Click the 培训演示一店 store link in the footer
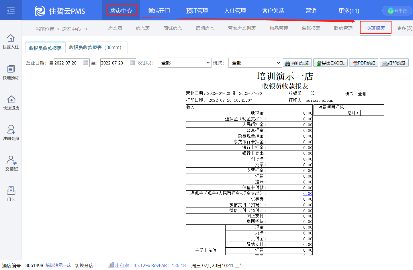 (x=58, y=265)
